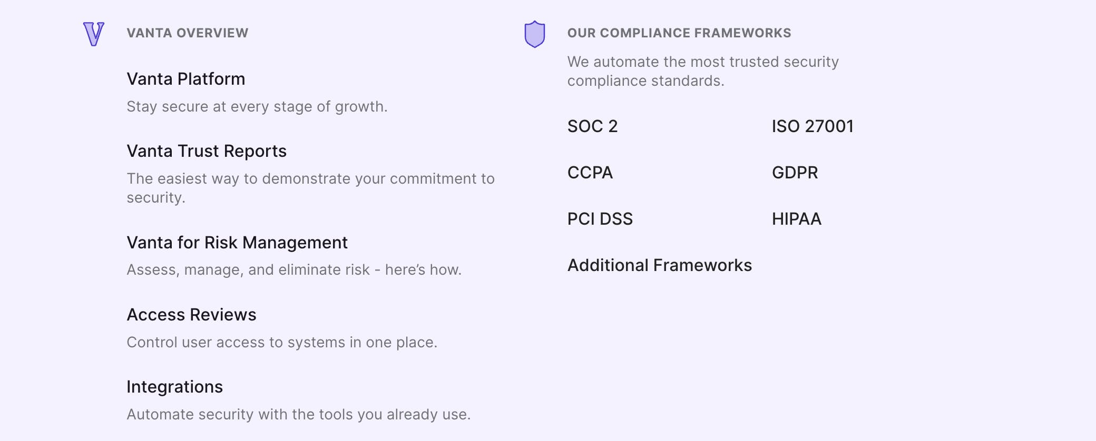Click "Assess, manage, and eliminate risk" text
The width and height of the screenshot is (1096, 441).
(x=294, y=270)
